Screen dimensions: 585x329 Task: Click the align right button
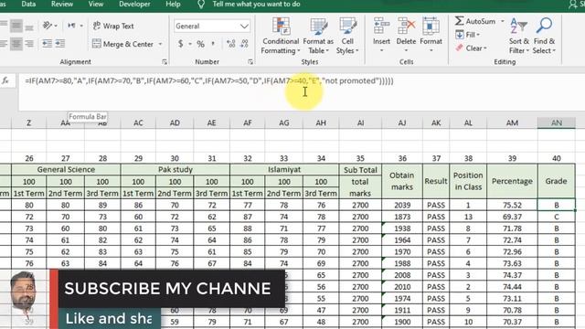[x=29, y=44]
